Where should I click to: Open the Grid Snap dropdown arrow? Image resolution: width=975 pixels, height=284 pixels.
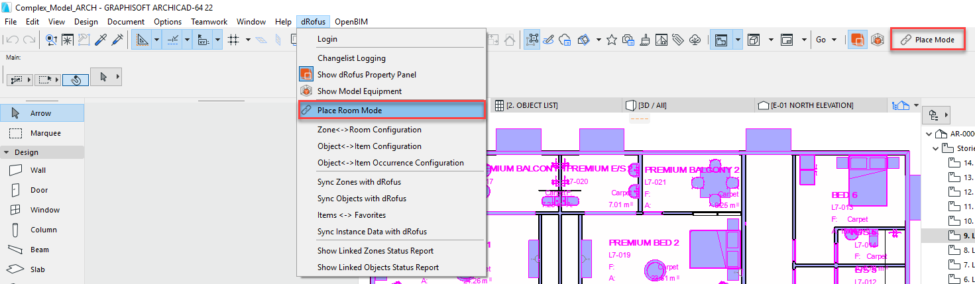(x=248, y=40)
